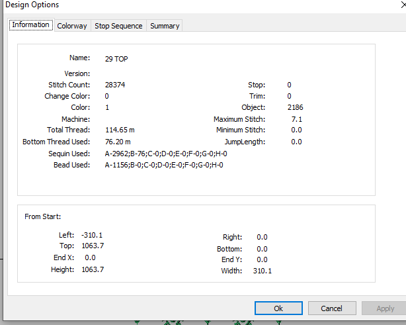Select Top value 1063.7
This screenshot has height=325, width=406.
(93, 246)
